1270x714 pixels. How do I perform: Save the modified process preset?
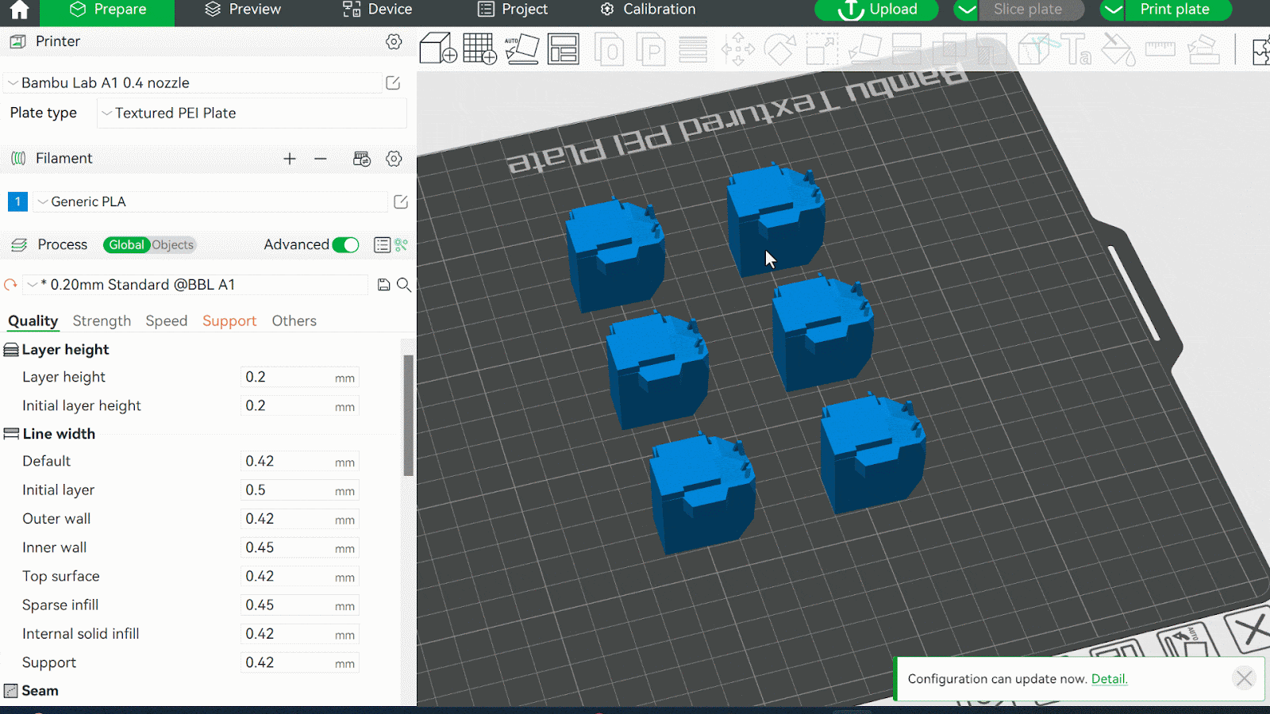pos(383,285)
